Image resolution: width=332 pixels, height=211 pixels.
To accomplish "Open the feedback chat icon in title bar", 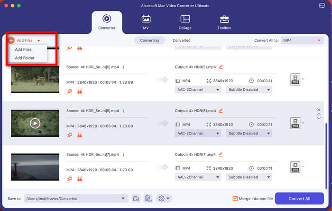I will [322, 6].
